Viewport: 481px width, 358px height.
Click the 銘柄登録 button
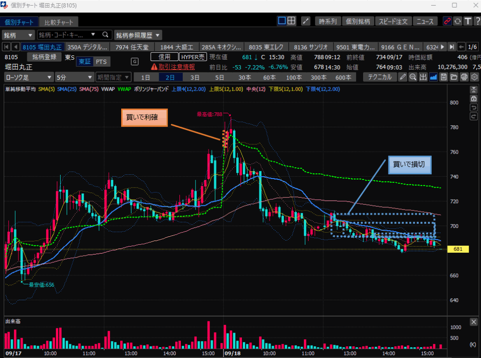[45, 57]
